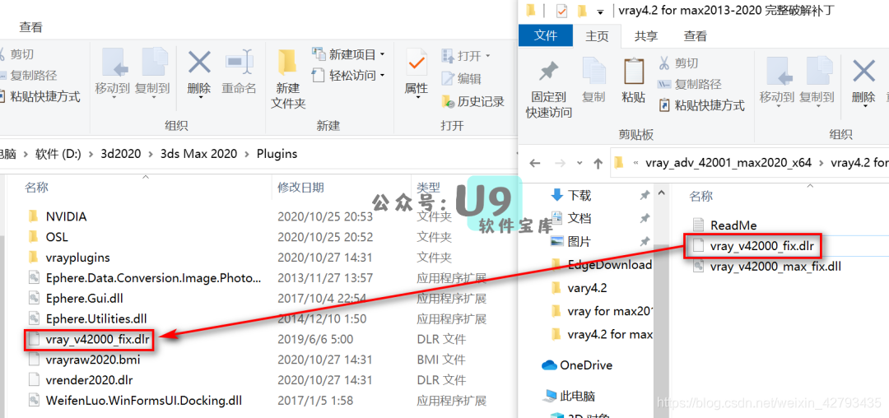
Task: Expand the 打开 dropdown arrow
Action: tap(487, 56)
